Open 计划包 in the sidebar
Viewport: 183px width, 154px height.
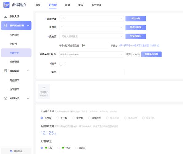pos(13,44)
